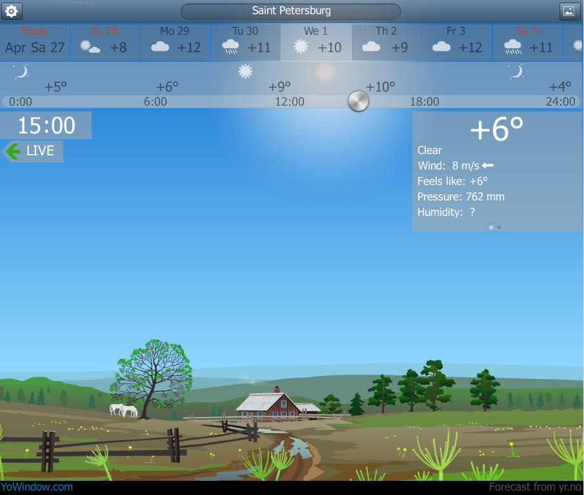The image size is (584, 495).
Task: Open the Forecast from yr.no link
Action: pos(535,487)
